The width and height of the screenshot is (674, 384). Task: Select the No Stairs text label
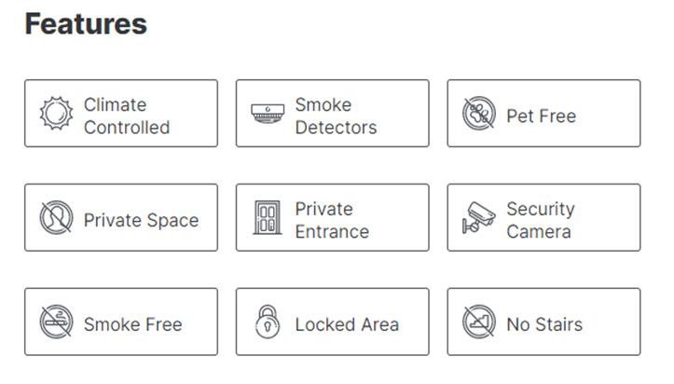click(x=544, y=324)
